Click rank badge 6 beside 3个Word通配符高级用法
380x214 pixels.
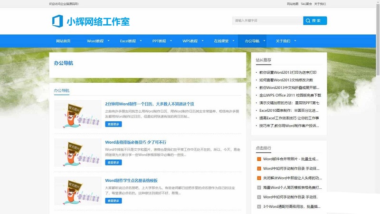click(x=259, y=207)
